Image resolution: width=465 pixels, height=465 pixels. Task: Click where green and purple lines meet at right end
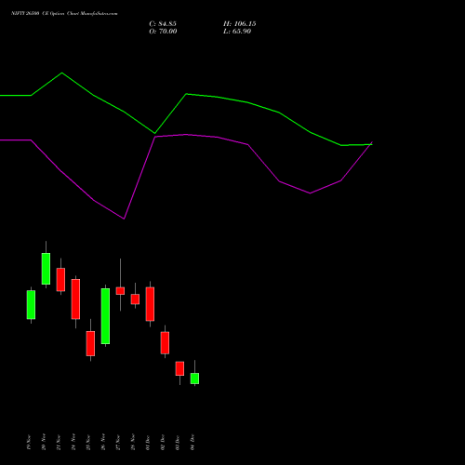[x=371, y=144]
